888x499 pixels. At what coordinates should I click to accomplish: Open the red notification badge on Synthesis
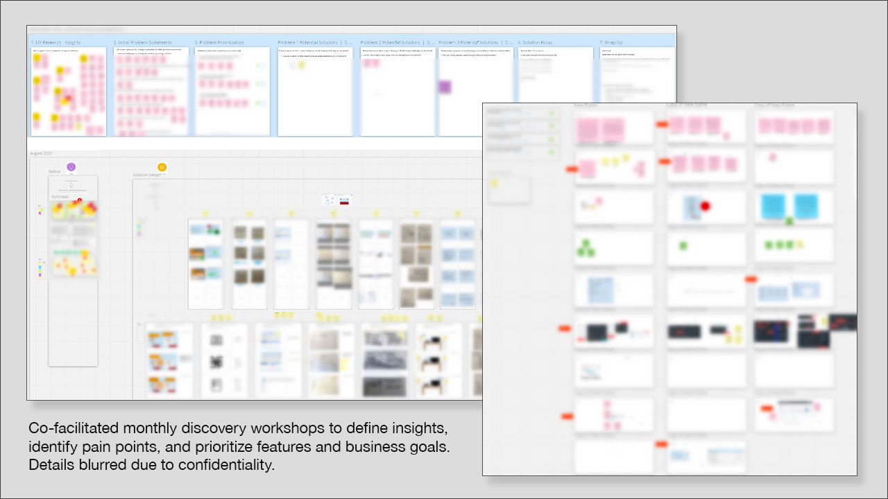tap(80, 201)
